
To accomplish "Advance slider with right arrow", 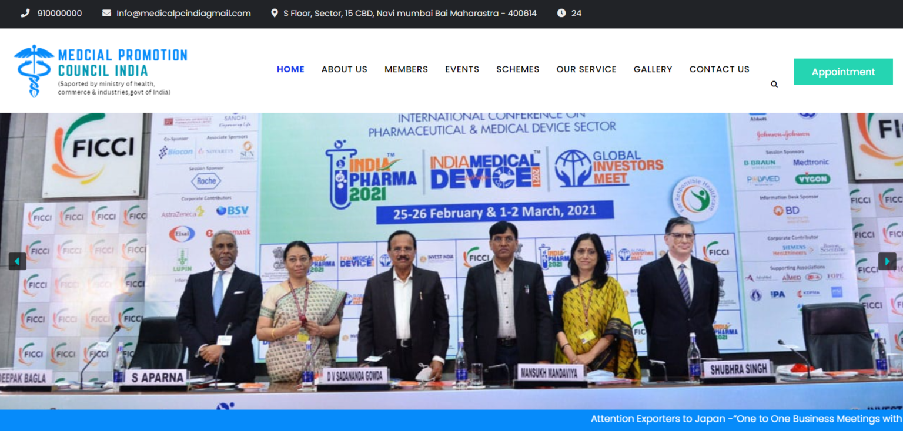I will tap(887, 261).
